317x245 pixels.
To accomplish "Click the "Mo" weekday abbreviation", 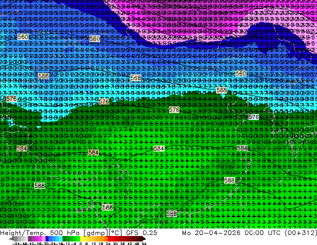I will click(x=186, y=233).
